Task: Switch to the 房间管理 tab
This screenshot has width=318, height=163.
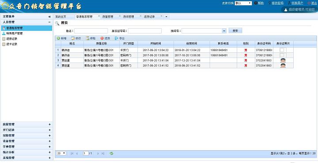Action: pos(129,17)
